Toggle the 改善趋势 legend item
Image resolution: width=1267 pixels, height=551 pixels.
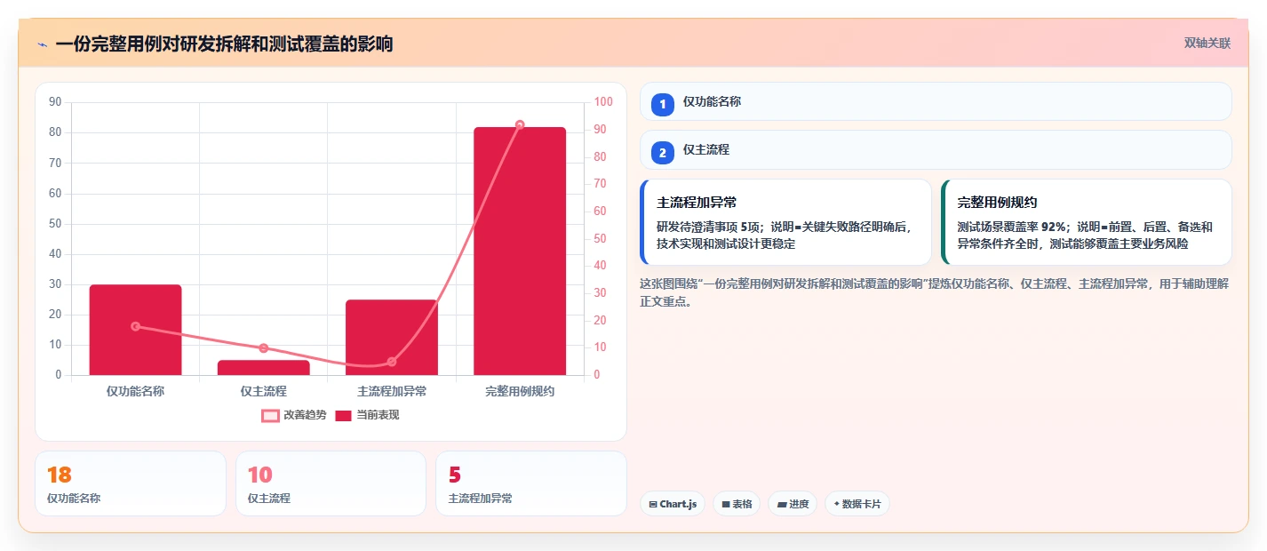point(294,415)
